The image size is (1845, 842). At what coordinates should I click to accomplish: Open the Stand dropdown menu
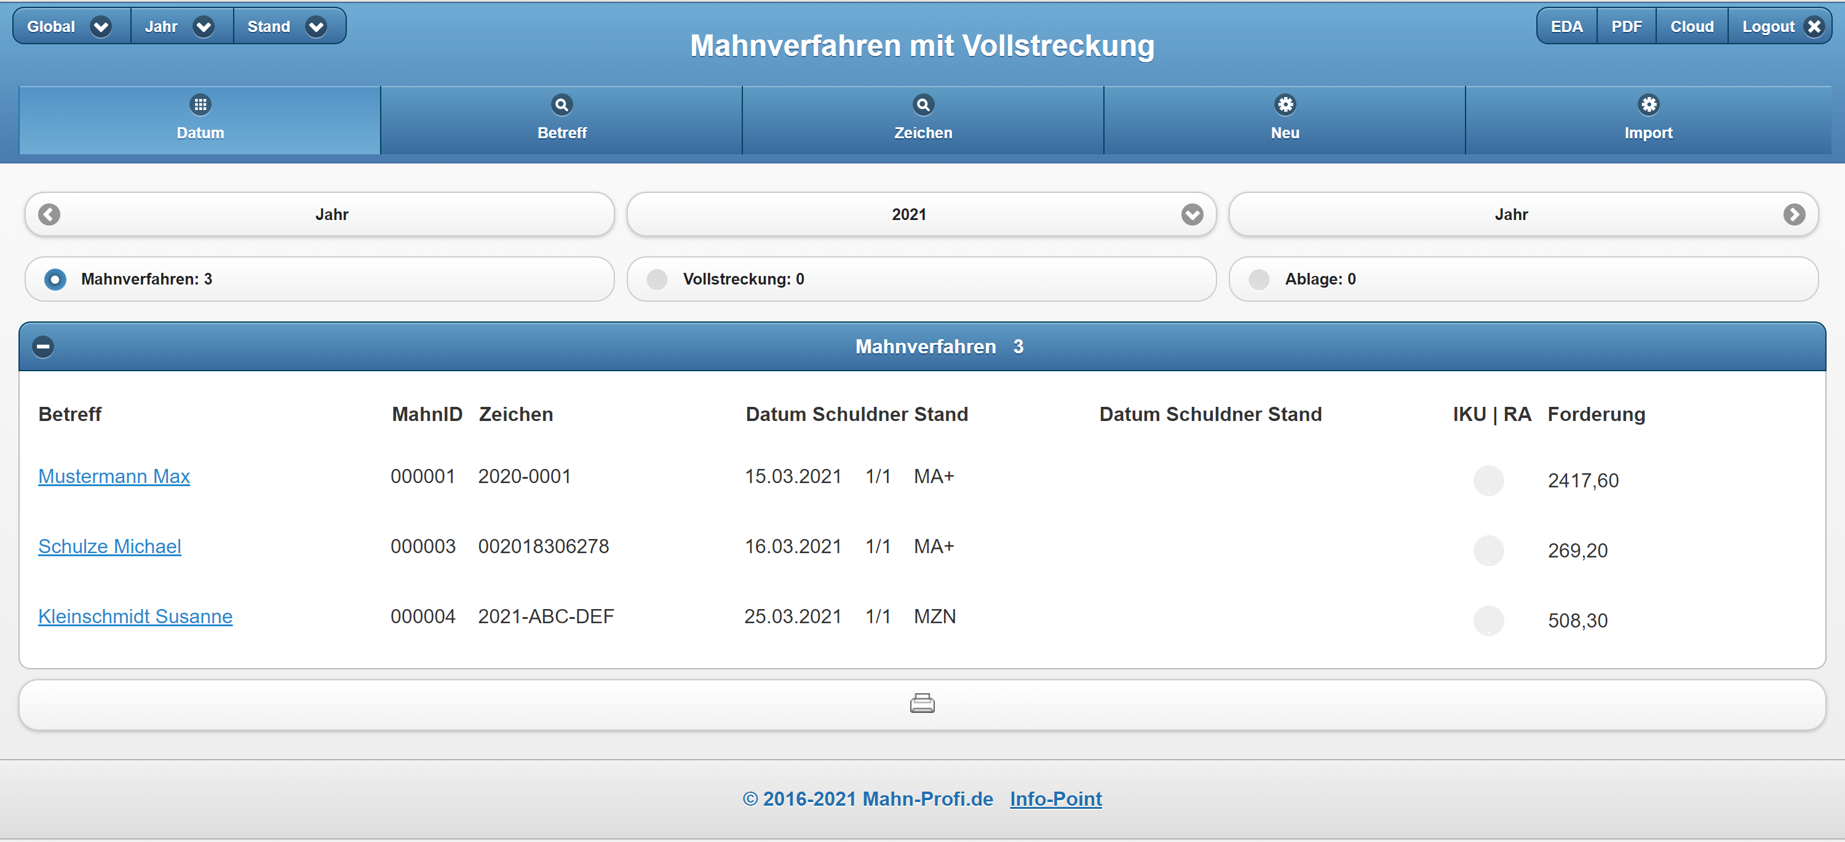289,26
